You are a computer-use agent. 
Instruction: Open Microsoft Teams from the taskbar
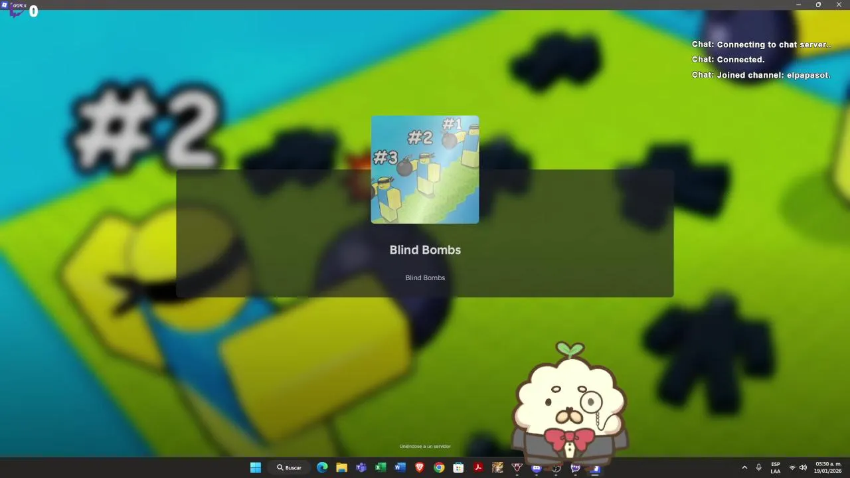point(361,467)
